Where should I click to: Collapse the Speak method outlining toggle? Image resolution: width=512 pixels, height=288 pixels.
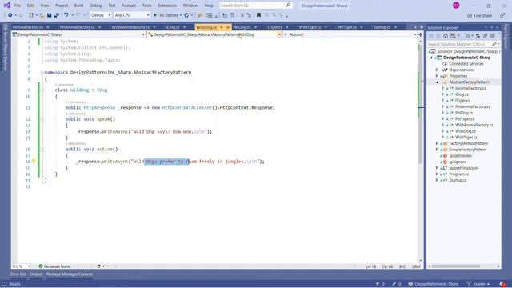[x=42, y=119]
